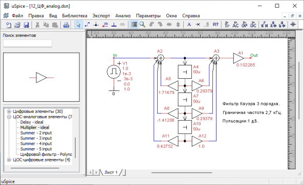
Task: Open the Экспорт menu
Action: tap(101, 16)
